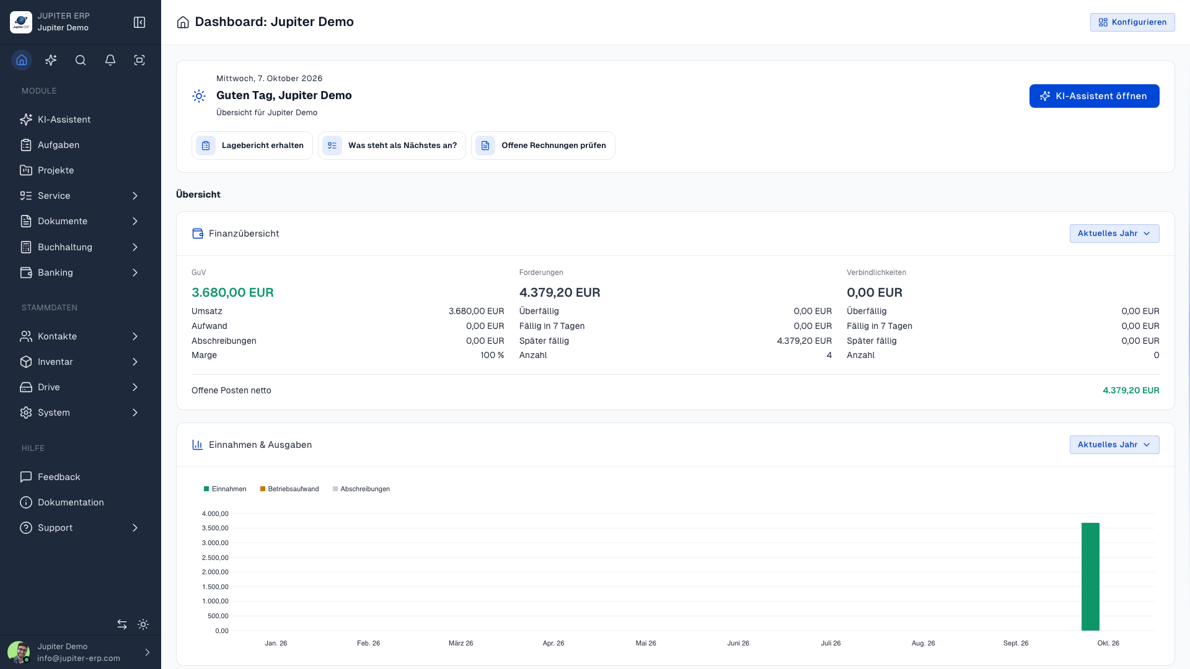
Task: Expand the Dokumente menu chevron
Action: tap(135, 221)
